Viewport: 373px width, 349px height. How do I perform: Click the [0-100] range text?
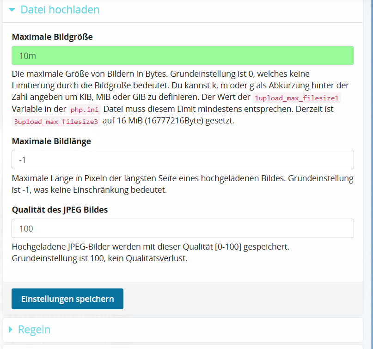224,247
